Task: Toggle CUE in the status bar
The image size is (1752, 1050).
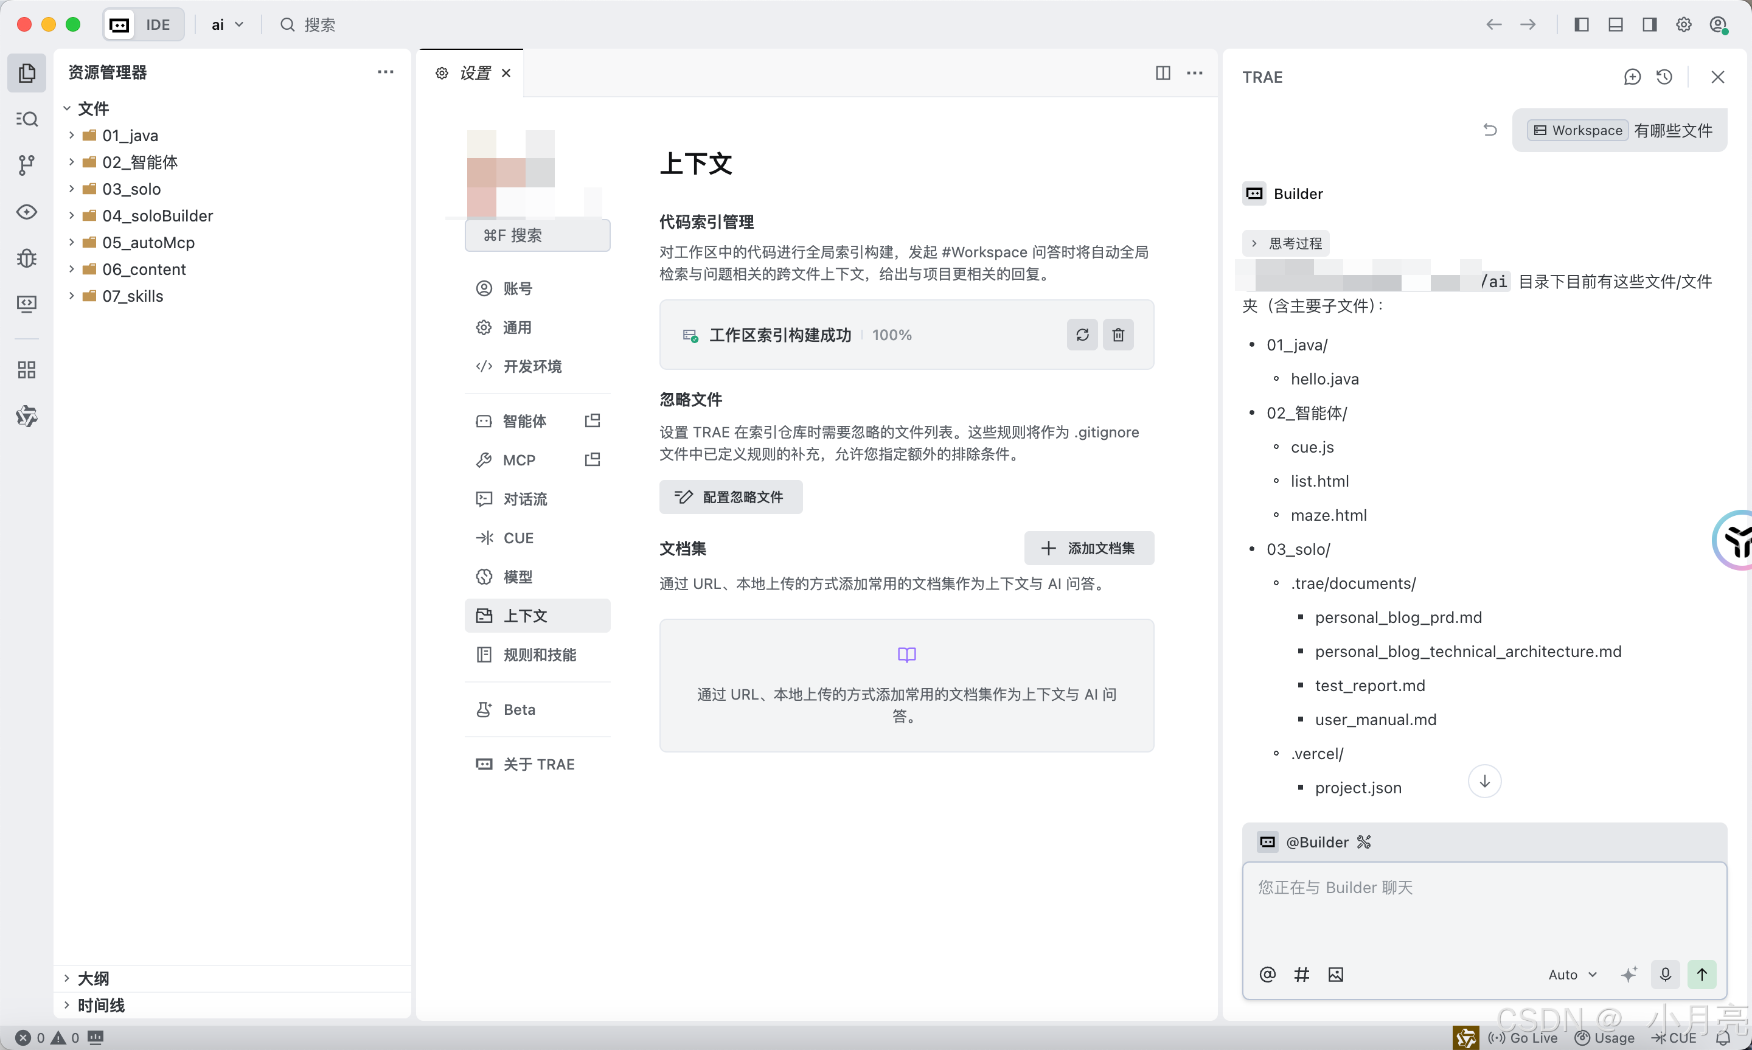Action: click(1674, 1037)
